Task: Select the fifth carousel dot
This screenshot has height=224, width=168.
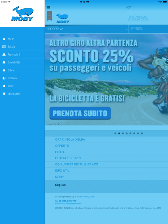Action: click(x=130, y=133)
